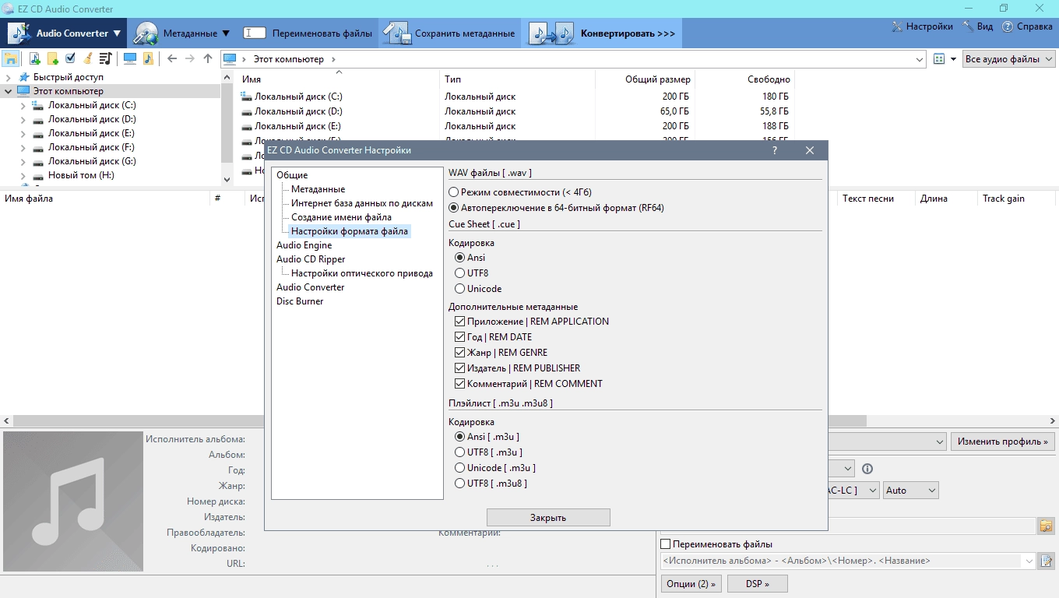Select Audio Engine settings category
Viewport: 1059px width, 598px height.
coord(304,245)
